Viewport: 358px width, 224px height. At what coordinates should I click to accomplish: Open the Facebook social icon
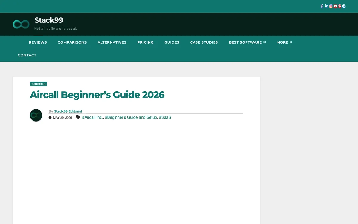click(322, 6)
